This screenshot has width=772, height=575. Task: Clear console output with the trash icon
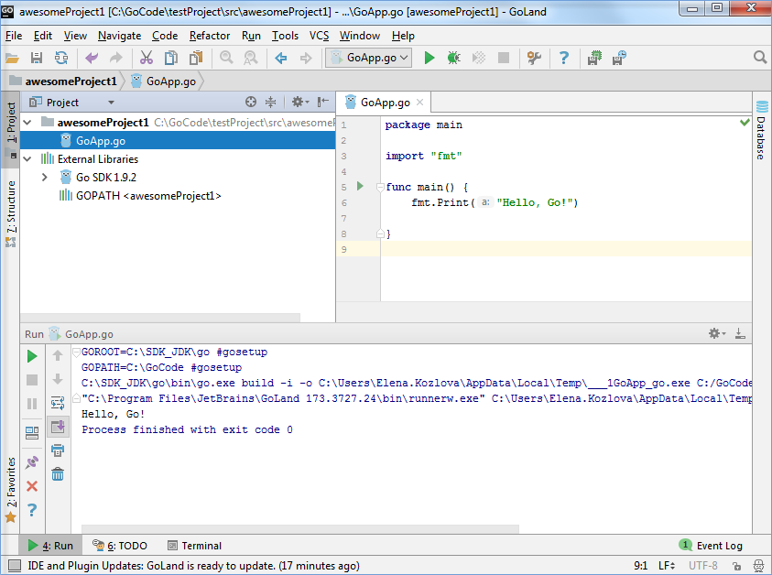click(58, 473)
